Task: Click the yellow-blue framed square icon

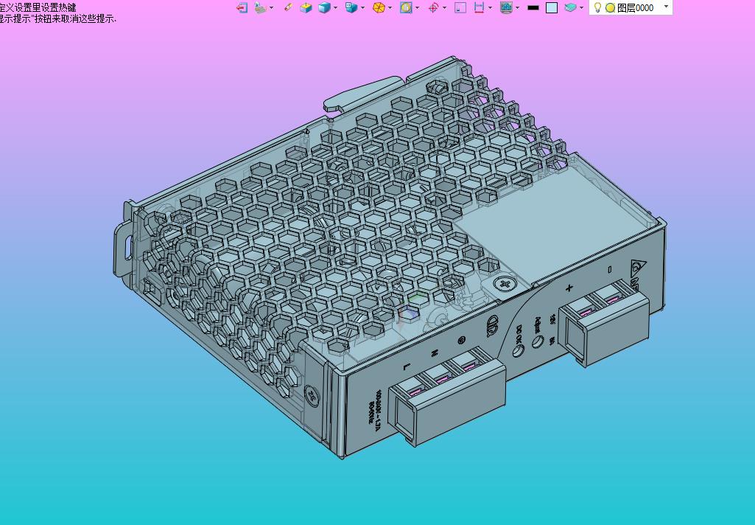Action: pos(406,7)
